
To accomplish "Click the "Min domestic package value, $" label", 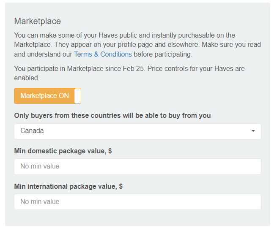I will click(x=63, y=151).
